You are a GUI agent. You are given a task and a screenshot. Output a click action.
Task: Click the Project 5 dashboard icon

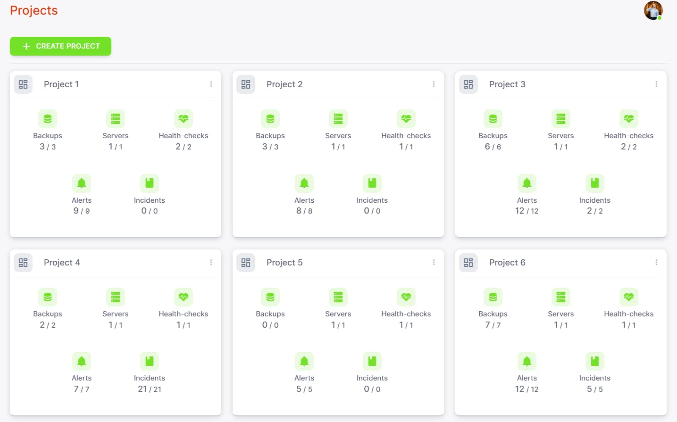246,263
